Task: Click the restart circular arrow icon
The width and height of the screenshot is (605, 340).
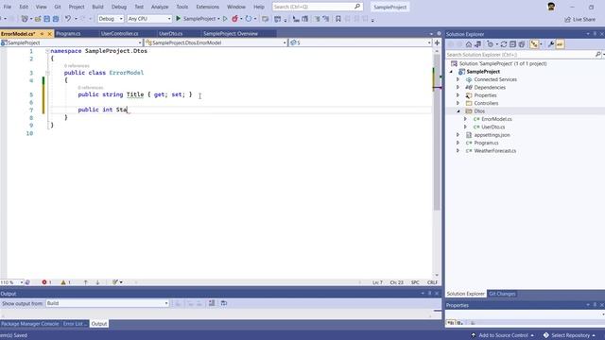Action: point(249,19)
